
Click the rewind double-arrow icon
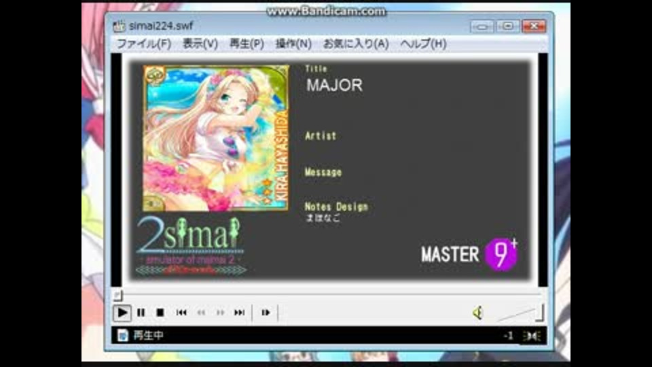tap(201, 313)
